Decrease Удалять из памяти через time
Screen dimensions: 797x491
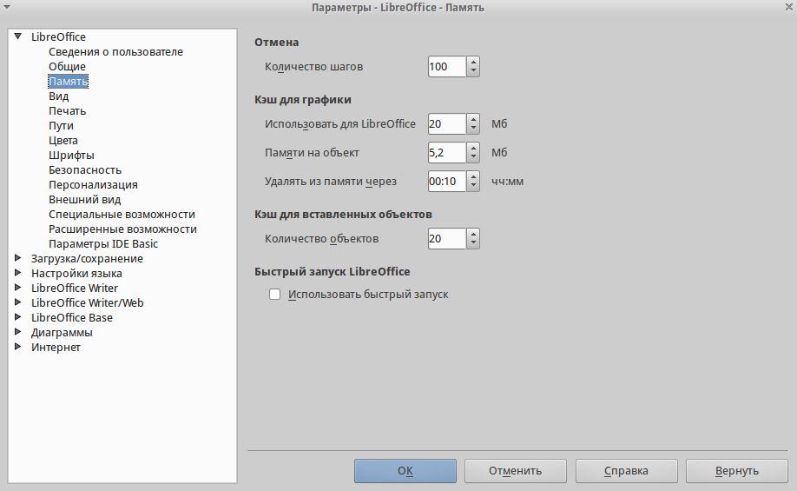click(x=473, y=186)
